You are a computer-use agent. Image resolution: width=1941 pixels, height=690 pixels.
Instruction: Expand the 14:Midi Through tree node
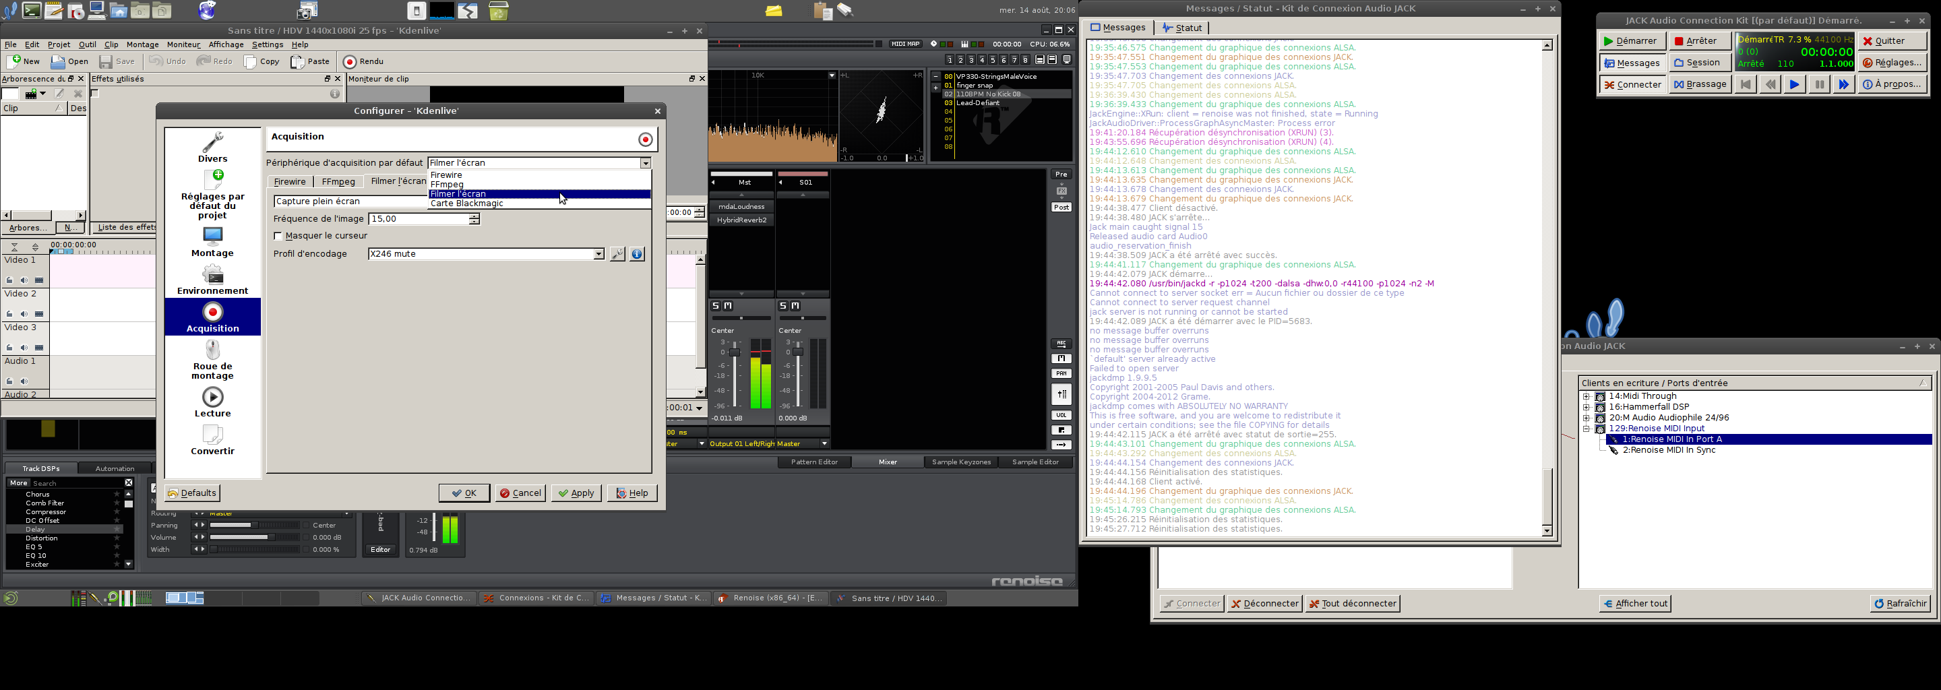pos(1586,396)
